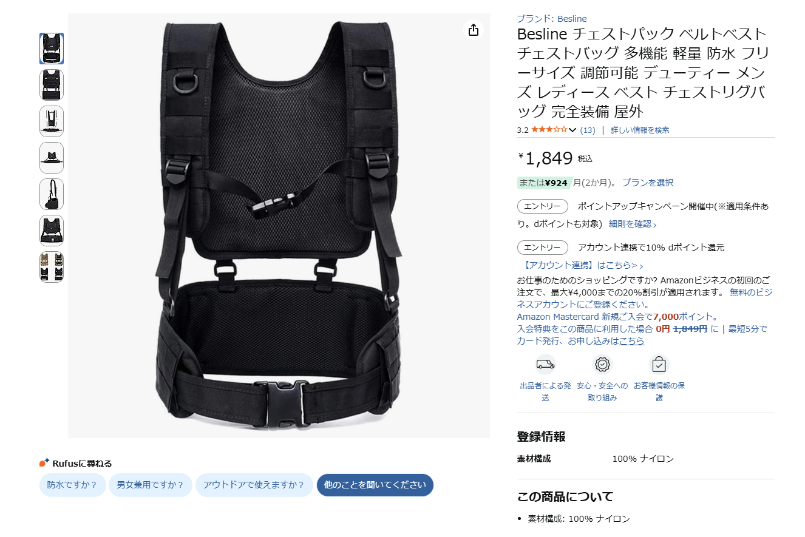Click the 男女兼用ですか？ question chip
Image resolution: width=805 pixels, height=537 pixels.
coord(151,485)
